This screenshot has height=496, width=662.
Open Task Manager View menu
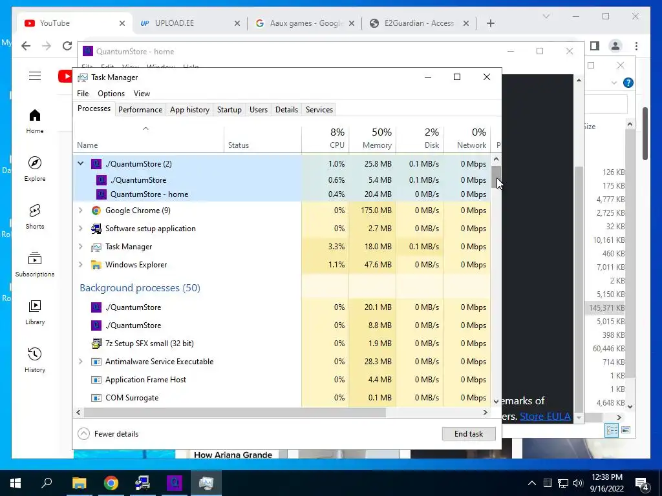pyautogui.click(x=142, y=94)
